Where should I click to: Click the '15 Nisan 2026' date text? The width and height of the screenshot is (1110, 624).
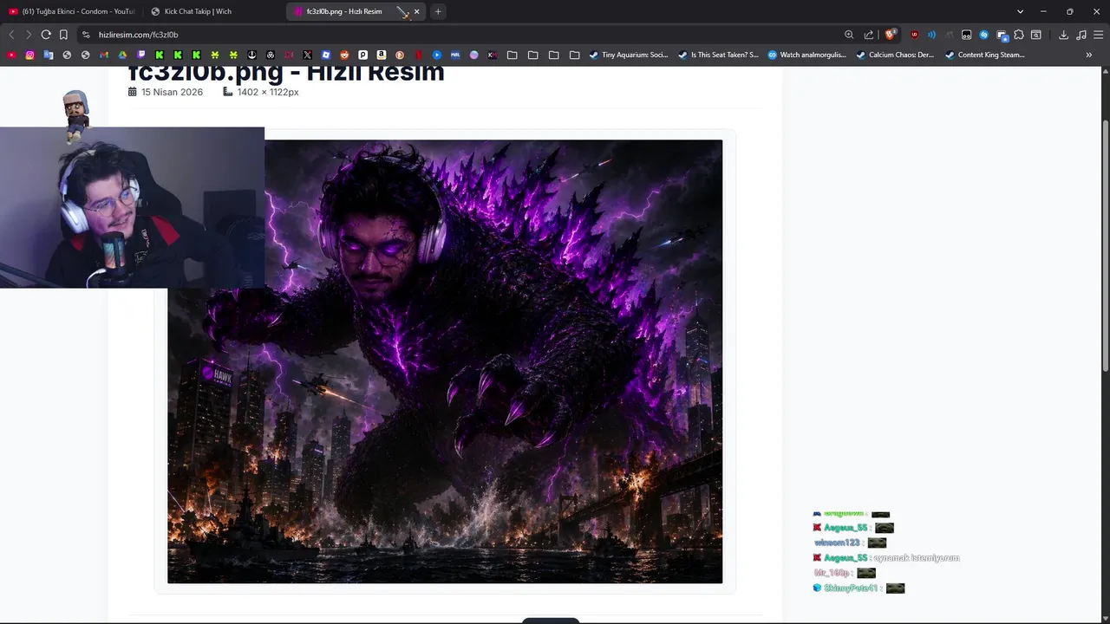pyautogui.click(x=172, y=92)
